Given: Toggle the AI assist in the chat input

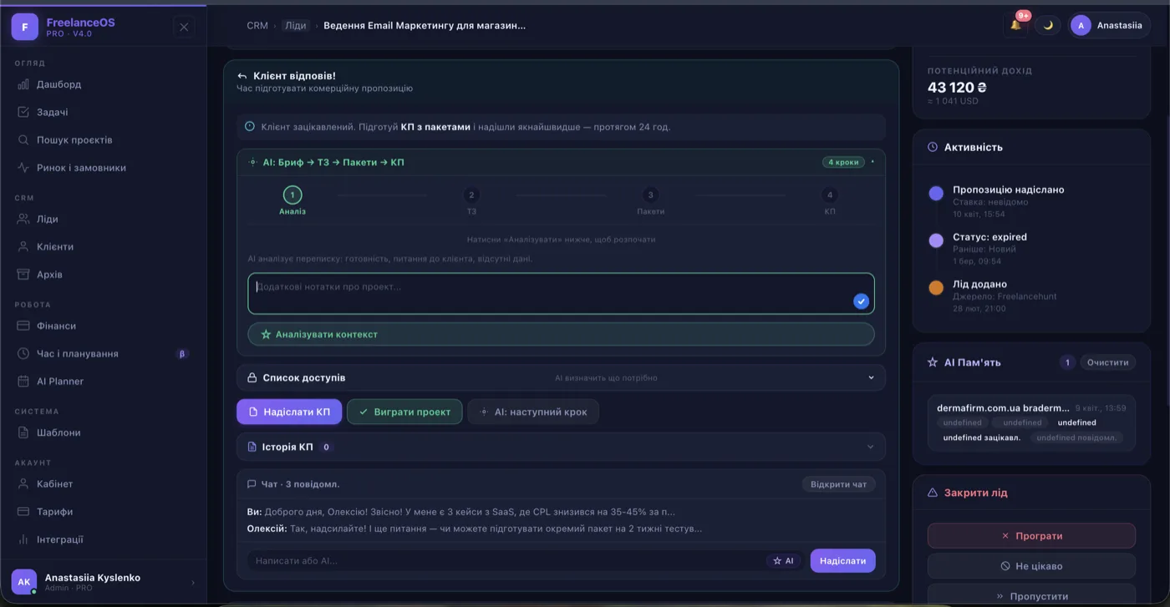Looking at the screenshot, I should (784, 560).
